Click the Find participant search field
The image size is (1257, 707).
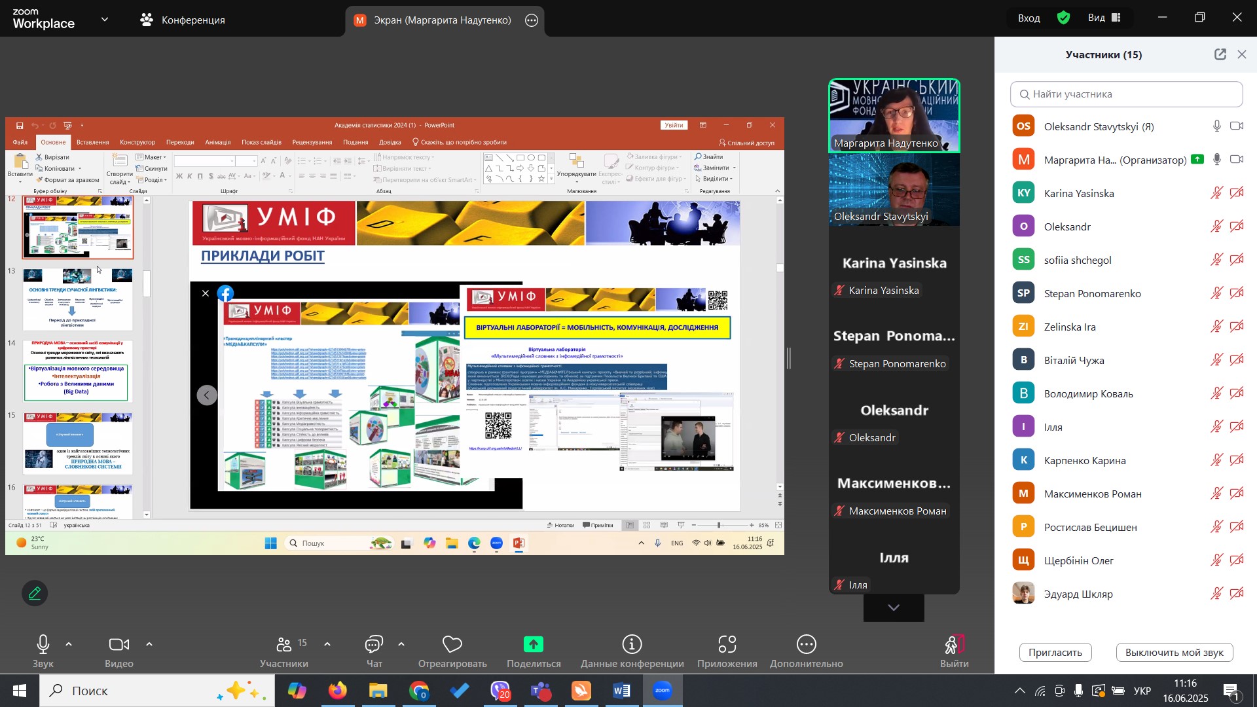point(1126,94)
